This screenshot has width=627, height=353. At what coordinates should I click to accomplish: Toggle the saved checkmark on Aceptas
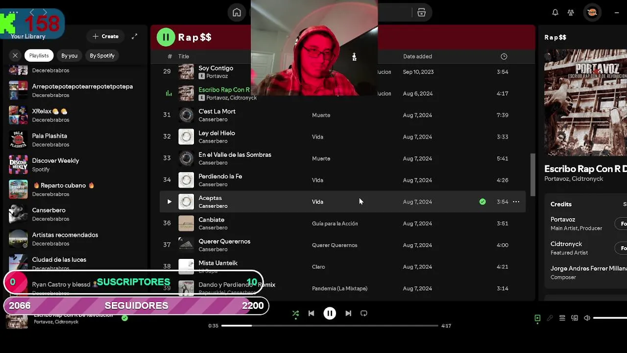(x=482, y=202)
